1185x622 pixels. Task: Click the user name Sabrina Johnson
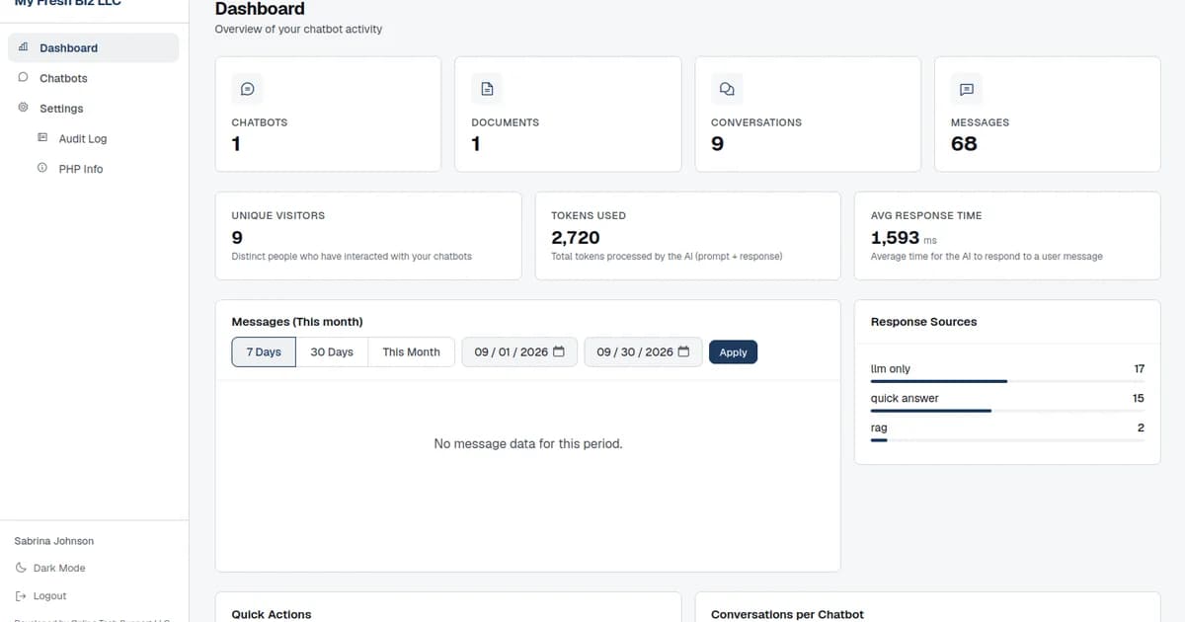click(x=54, y=541)
